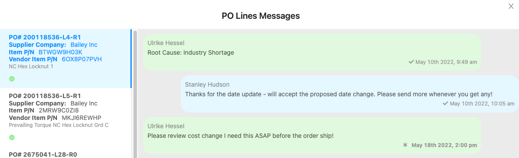Click green status check under NC Hex Locknut 1
Screen dimensions: 519x158
[11, 79]
